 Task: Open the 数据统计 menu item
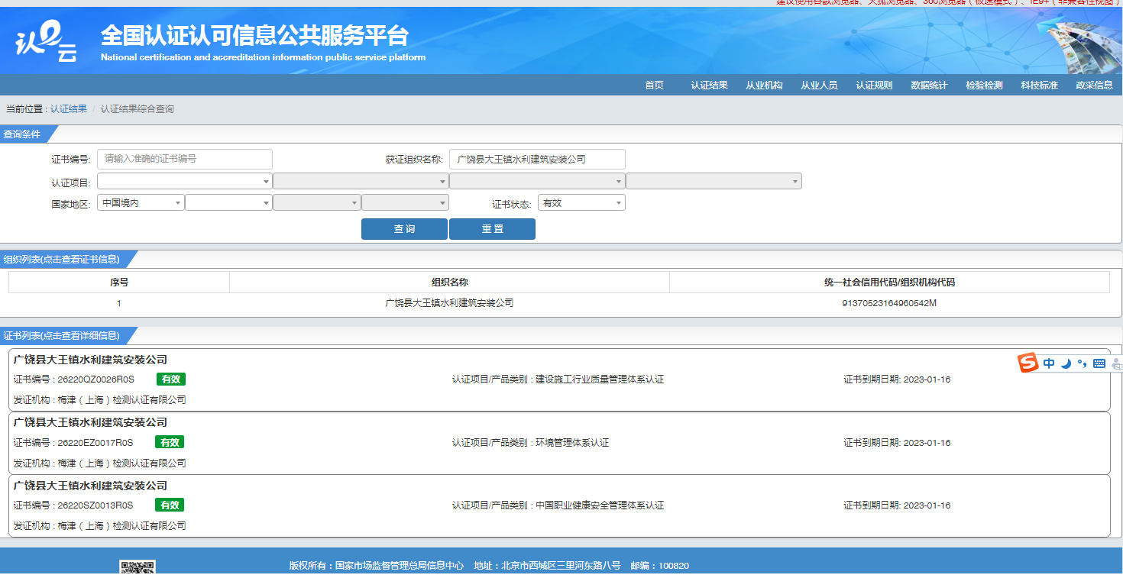(929, 86)
